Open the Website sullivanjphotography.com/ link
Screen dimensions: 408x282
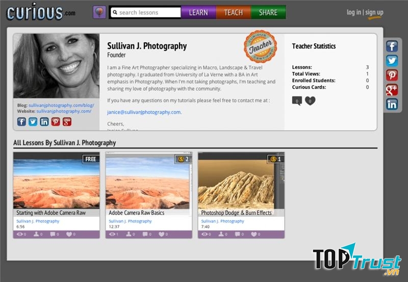pyautogui.click(x=64, y=111)
